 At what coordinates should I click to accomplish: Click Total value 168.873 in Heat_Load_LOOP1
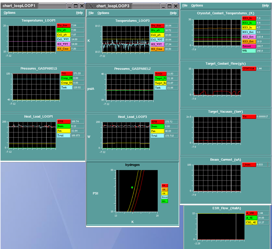(78, 136)
